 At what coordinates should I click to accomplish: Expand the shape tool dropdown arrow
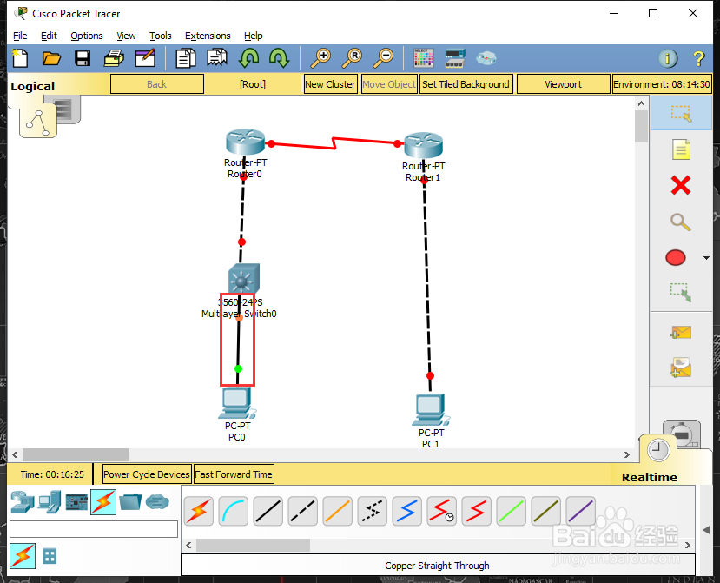coord(706,258)
